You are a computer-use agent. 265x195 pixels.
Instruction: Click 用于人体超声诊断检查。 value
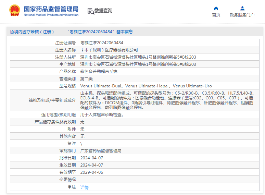(102, 115)
